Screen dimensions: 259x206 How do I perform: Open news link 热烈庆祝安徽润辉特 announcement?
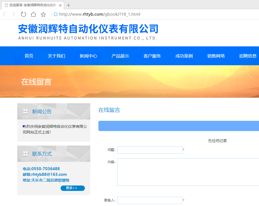[x=55, y=129]
